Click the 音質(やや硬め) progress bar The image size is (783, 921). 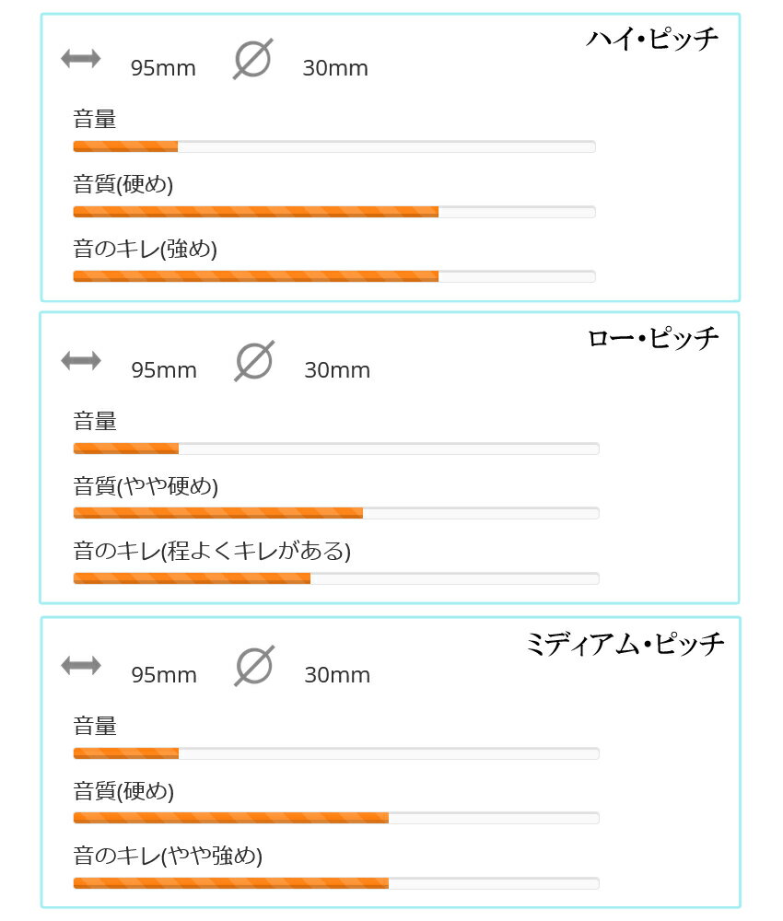click(336, 513)
